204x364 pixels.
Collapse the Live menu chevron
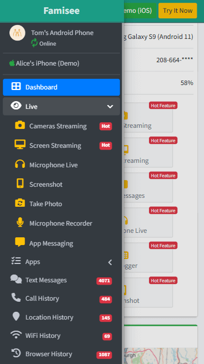point(110,106)
